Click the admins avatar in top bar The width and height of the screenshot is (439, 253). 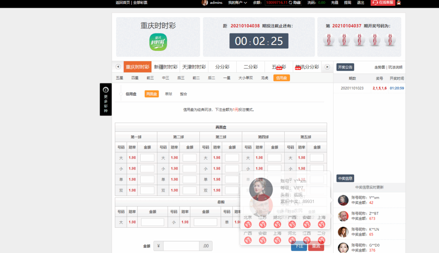(205, 3)
